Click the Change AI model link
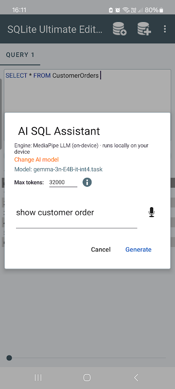This screenshot has width=175, height=389. 36,159
